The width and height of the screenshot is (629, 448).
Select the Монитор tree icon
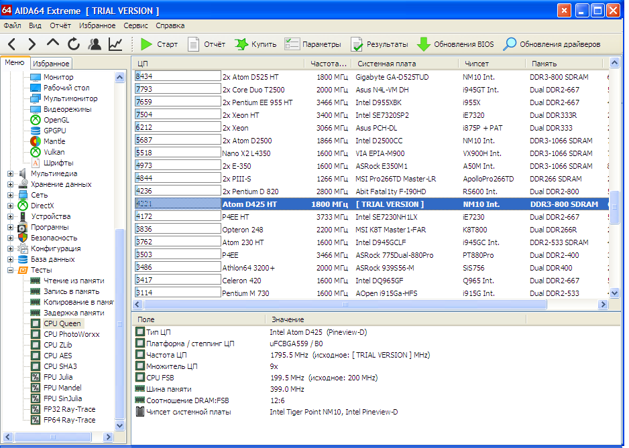pyautogui.click(x=36, y=77)
